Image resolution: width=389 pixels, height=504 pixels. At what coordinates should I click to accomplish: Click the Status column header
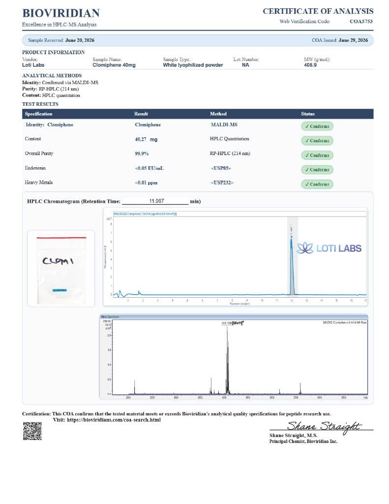308,114
